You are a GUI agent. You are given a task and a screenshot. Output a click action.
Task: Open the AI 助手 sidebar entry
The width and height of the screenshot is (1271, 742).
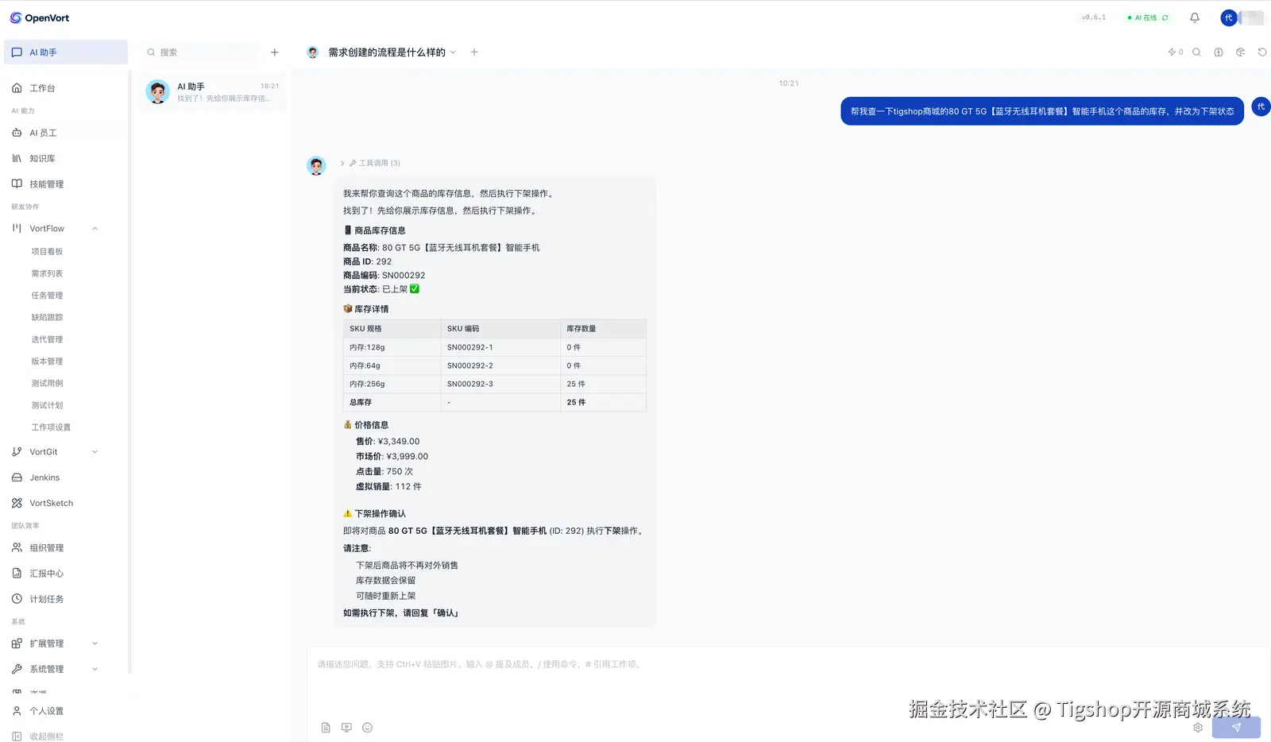(66, 52)
